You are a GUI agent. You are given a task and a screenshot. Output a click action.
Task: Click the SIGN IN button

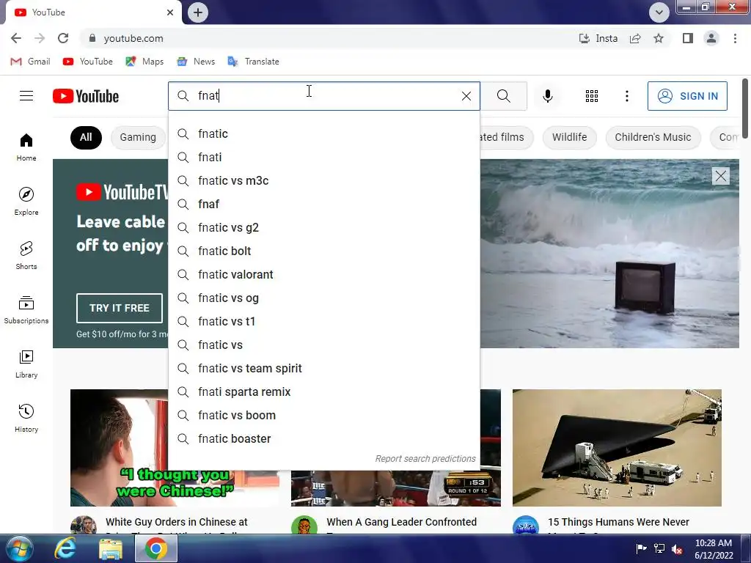[687, 96]
